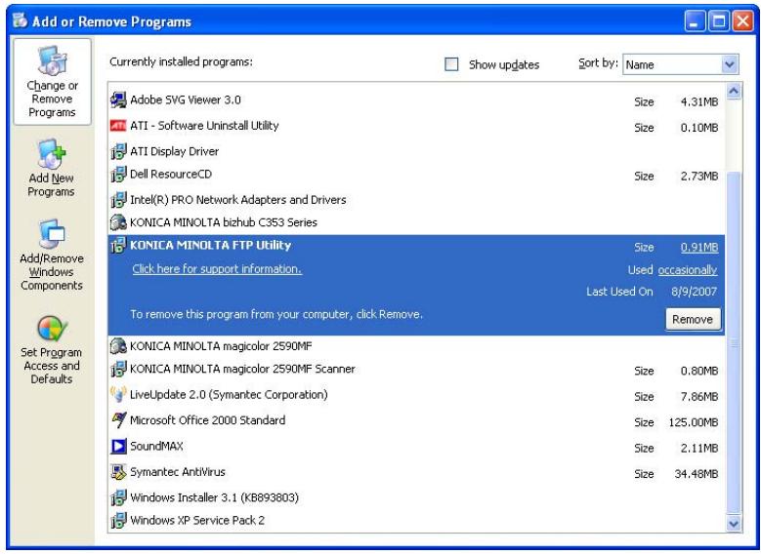This screenshot has height=554, width=761.
Task: Click the ATI Display Driver icon
Action: (118, 151)
